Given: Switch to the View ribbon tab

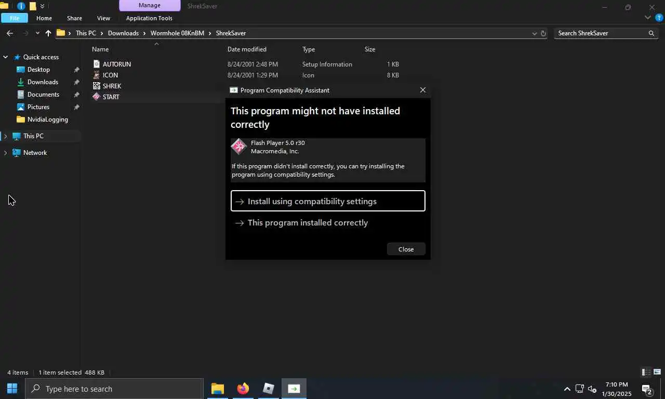Looking at the screenshot, I should [x=103, y=18].
